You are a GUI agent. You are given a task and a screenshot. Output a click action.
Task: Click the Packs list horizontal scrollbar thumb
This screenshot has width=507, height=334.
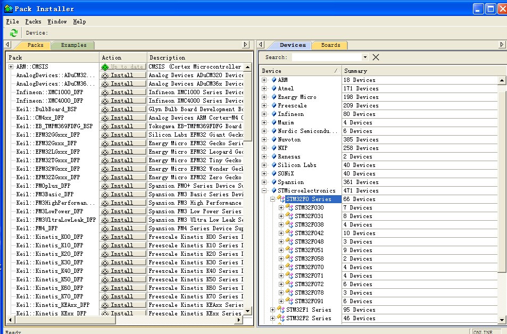65,320
